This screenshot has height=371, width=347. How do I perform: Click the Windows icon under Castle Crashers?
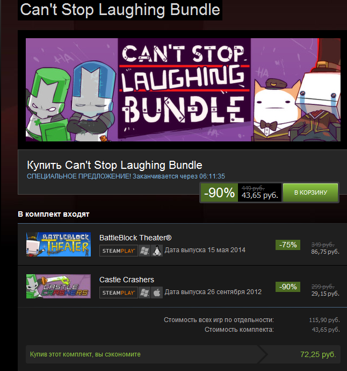click(x=144, y=292)
